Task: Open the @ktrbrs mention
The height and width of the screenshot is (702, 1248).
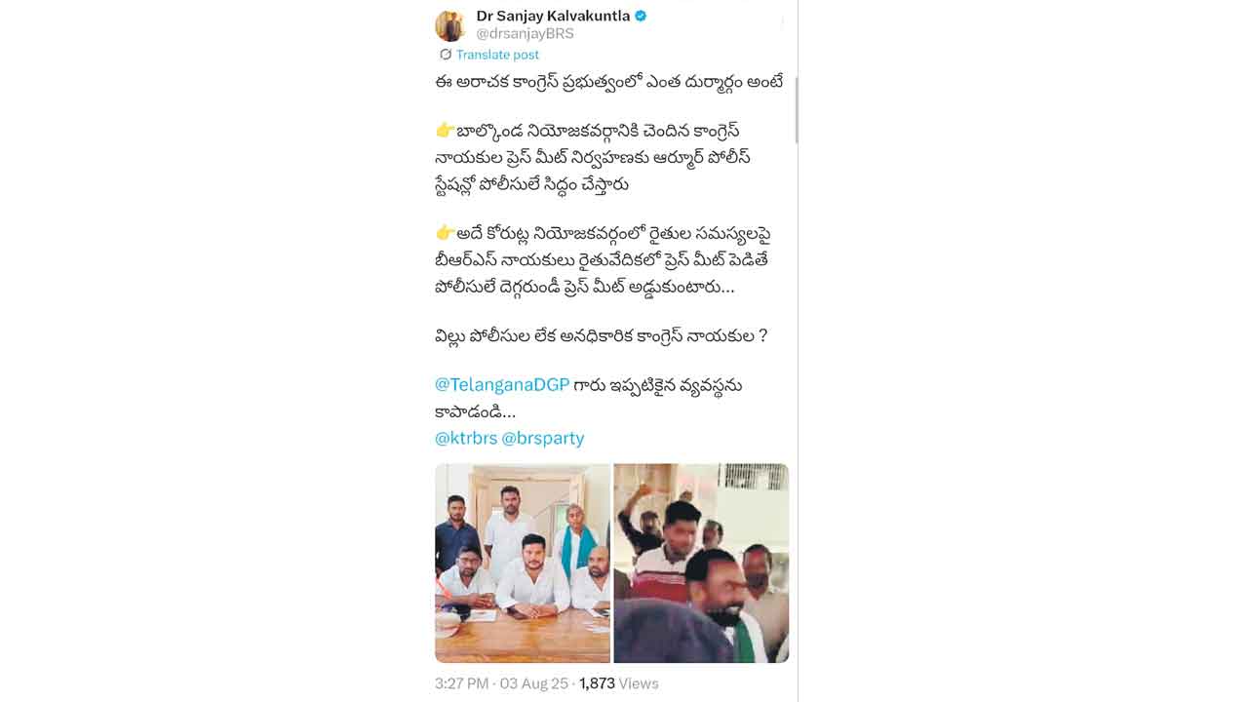Action: (x=466, y=438)
